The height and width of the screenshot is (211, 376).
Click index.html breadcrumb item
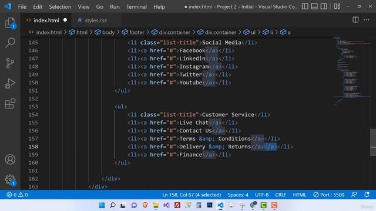[45, 32]
